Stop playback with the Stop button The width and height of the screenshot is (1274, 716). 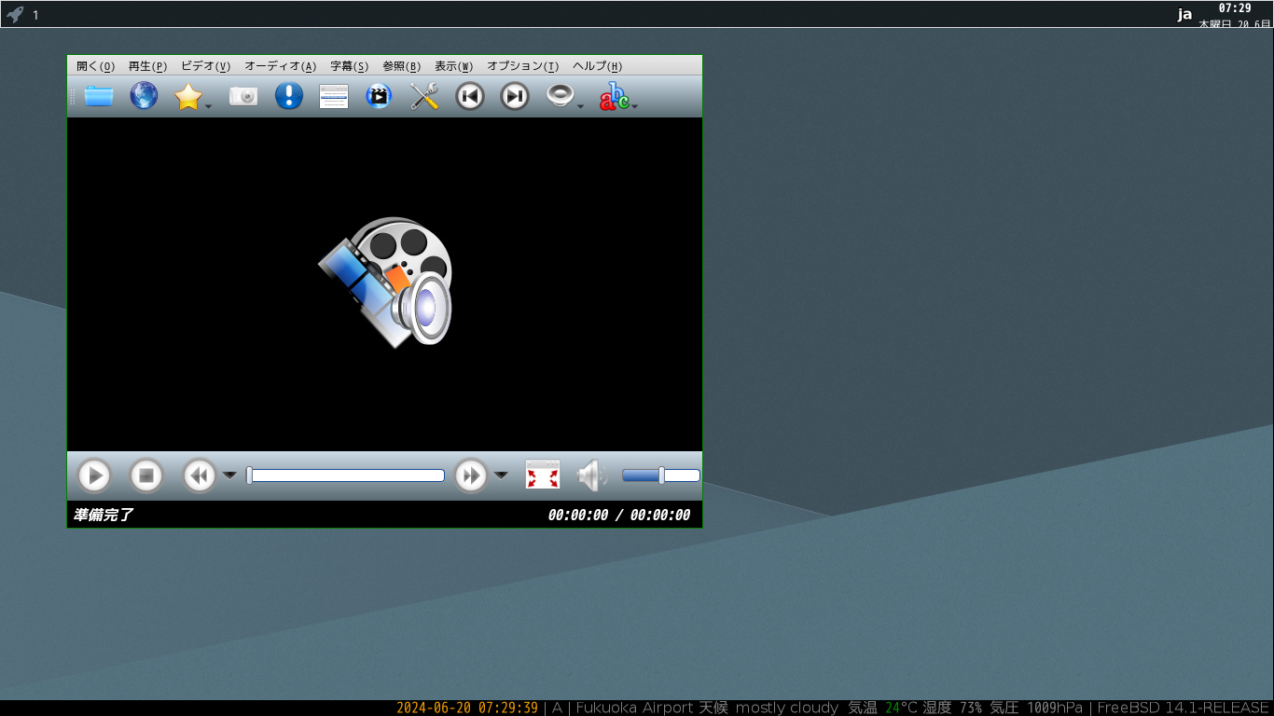tap(146, 475)
